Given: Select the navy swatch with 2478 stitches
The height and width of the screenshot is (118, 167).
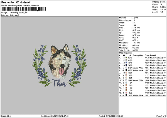Looking at the screenshot, I should coord(126,65).
